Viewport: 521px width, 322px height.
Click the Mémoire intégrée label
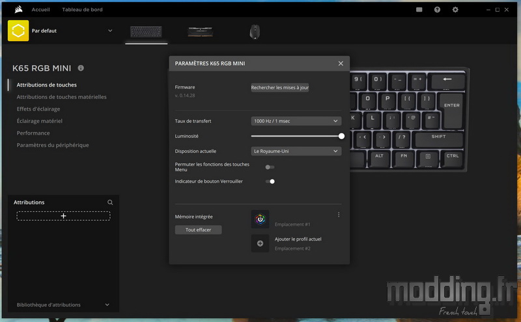[193, 217]
